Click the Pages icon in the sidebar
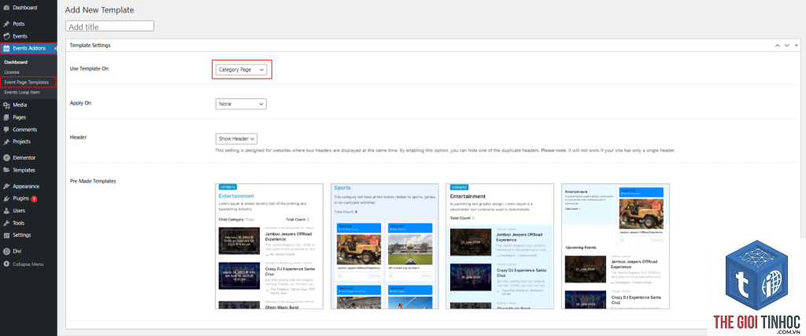The height and width of the screenshot is (336, 806). 6,118
